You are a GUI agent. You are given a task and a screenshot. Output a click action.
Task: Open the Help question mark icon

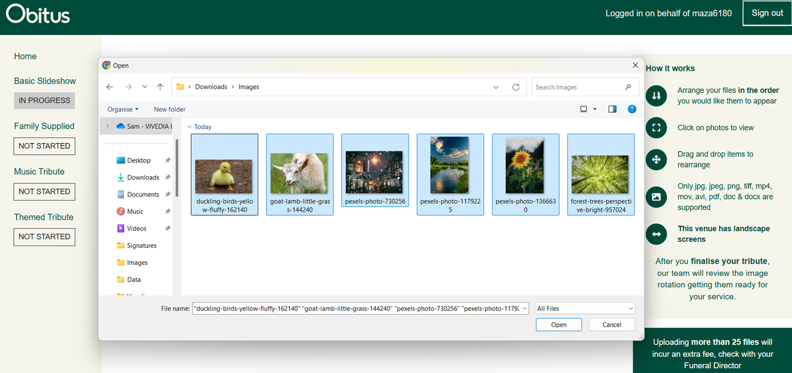point(632,109)
